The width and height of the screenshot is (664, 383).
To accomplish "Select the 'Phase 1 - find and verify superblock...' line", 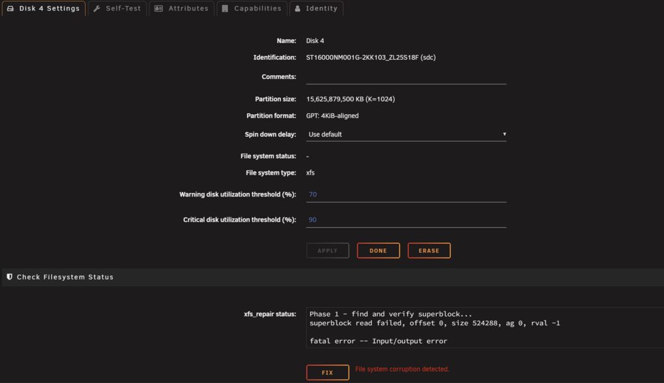I will coord(390,314).
